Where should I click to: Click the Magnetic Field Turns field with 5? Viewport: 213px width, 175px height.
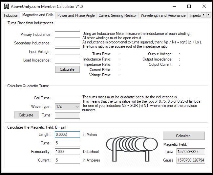tap(67, 143)
